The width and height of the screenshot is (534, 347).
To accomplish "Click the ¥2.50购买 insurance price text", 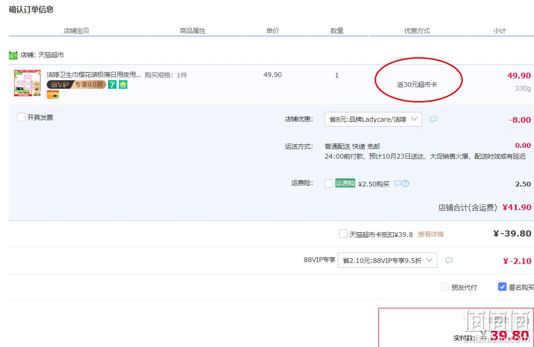I will (x=374, y=184).
